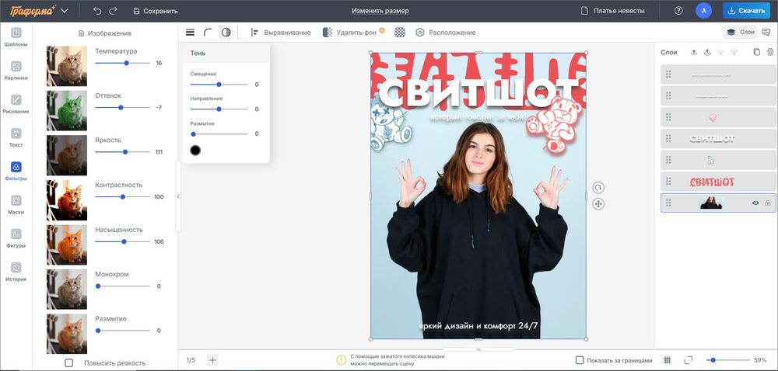Open the Картинки sidebar section
Screen dimensions: 778x371
[16, 71]
